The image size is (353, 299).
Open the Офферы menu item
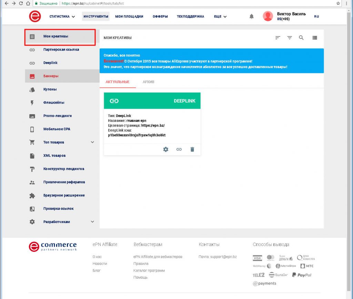click(x=160, y=17)
